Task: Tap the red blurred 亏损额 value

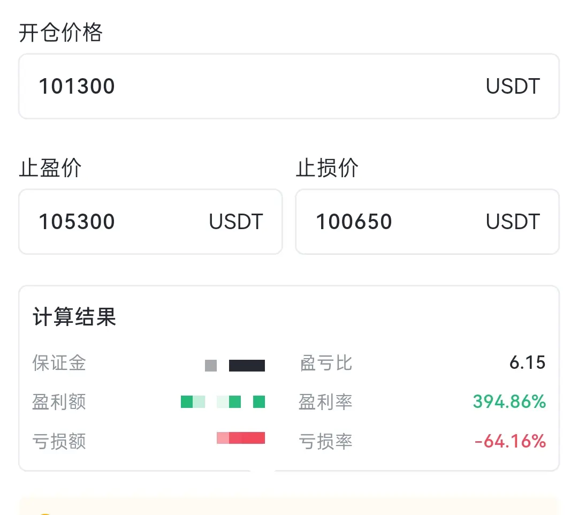Action: [241, 438]
